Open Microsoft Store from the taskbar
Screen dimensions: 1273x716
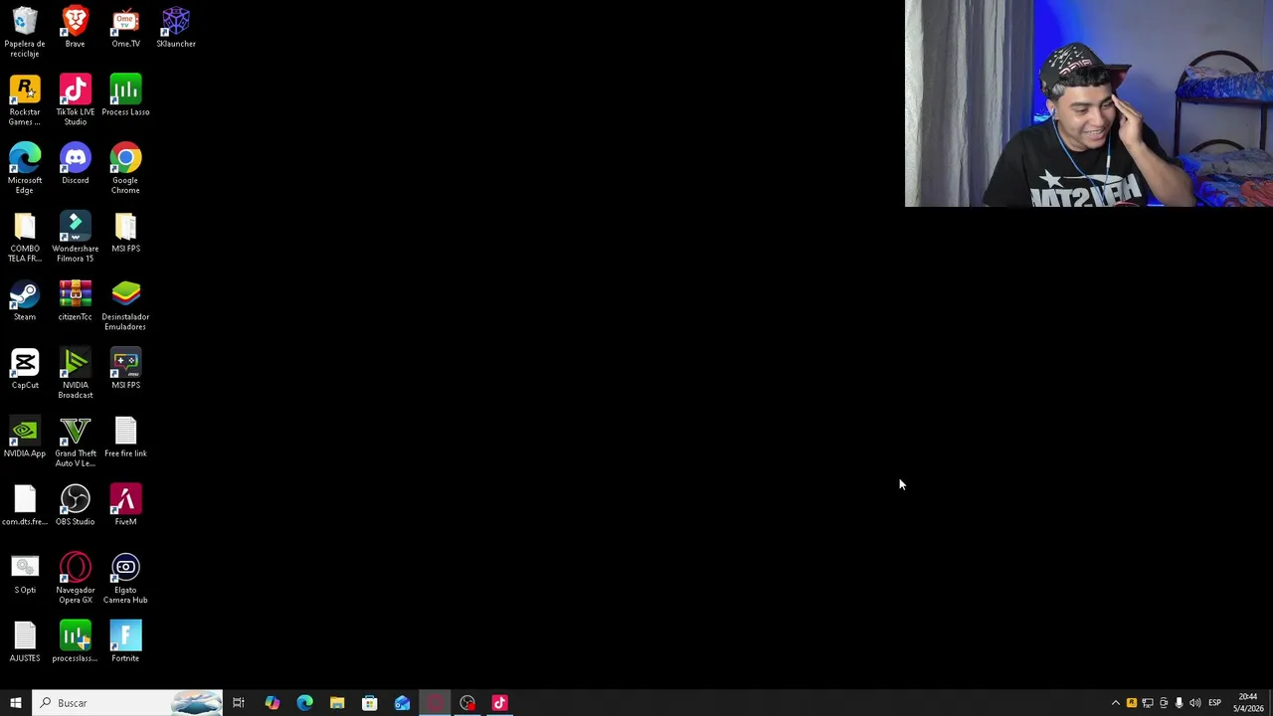click(369, 703)
